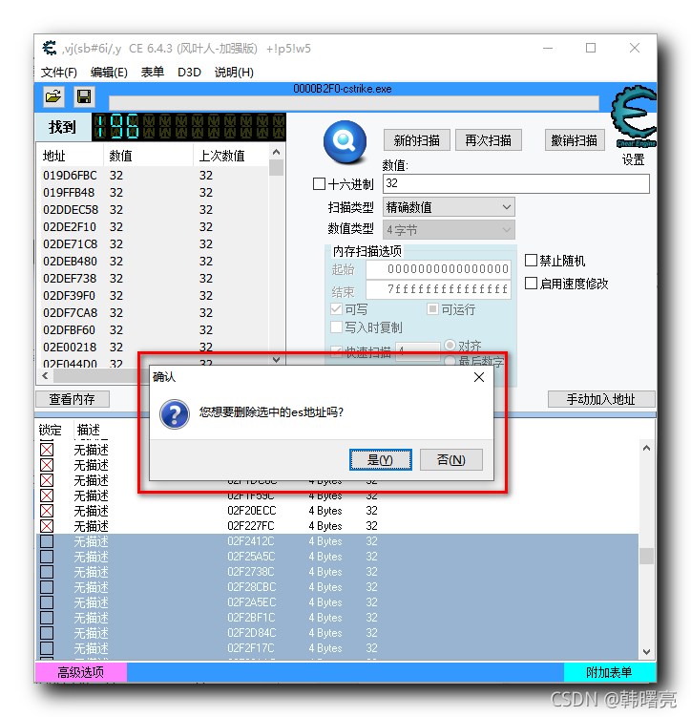Open the 表单 menu

coord(152,73)
